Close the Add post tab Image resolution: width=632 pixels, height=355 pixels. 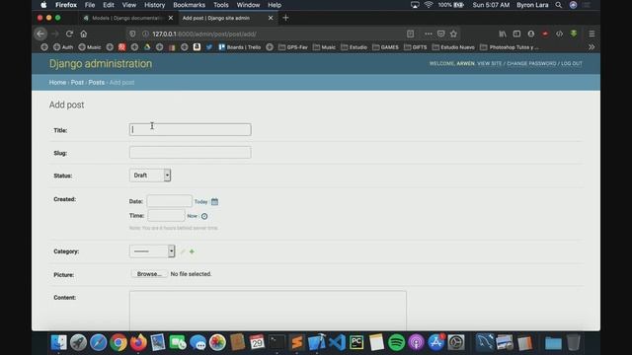click(271, 18)
